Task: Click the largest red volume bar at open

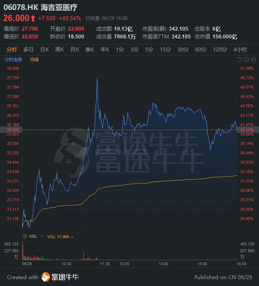Action: click(x=22, y=251)
